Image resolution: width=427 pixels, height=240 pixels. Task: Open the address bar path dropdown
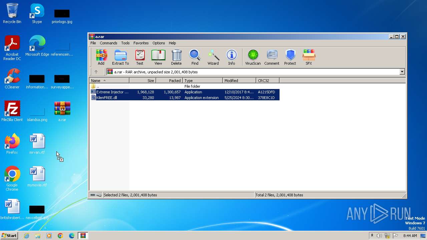tap(402, 72)
